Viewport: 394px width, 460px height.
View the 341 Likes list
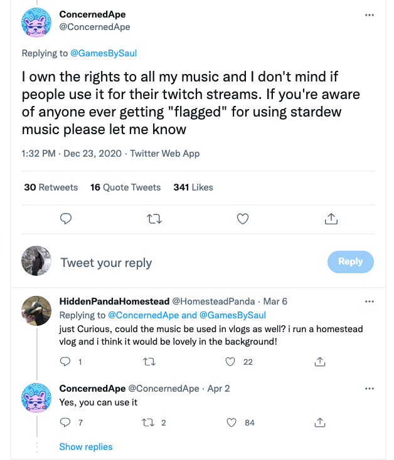click(193, 187)
